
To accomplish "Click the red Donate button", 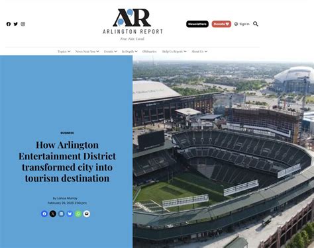I will click(x=221, y=24).
